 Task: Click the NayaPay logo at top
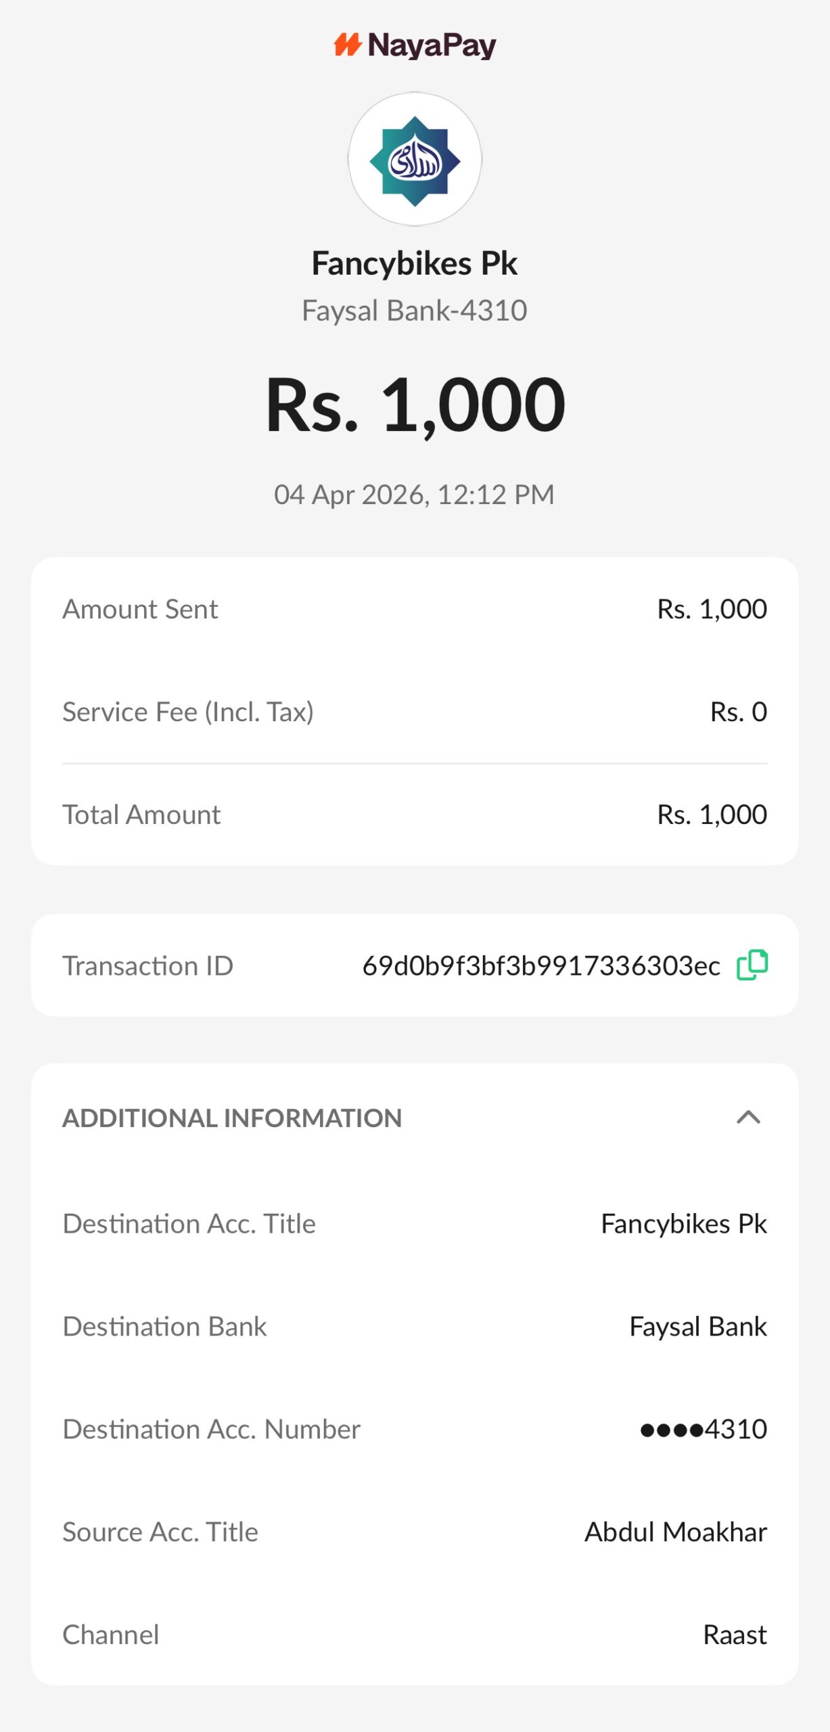coord(415,46)
